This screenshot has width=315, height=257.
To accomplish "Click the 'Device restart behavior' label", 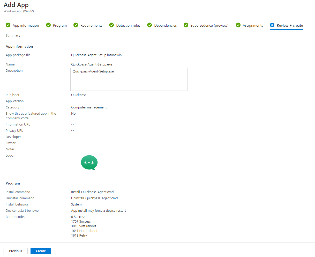I will coord(23,211).
